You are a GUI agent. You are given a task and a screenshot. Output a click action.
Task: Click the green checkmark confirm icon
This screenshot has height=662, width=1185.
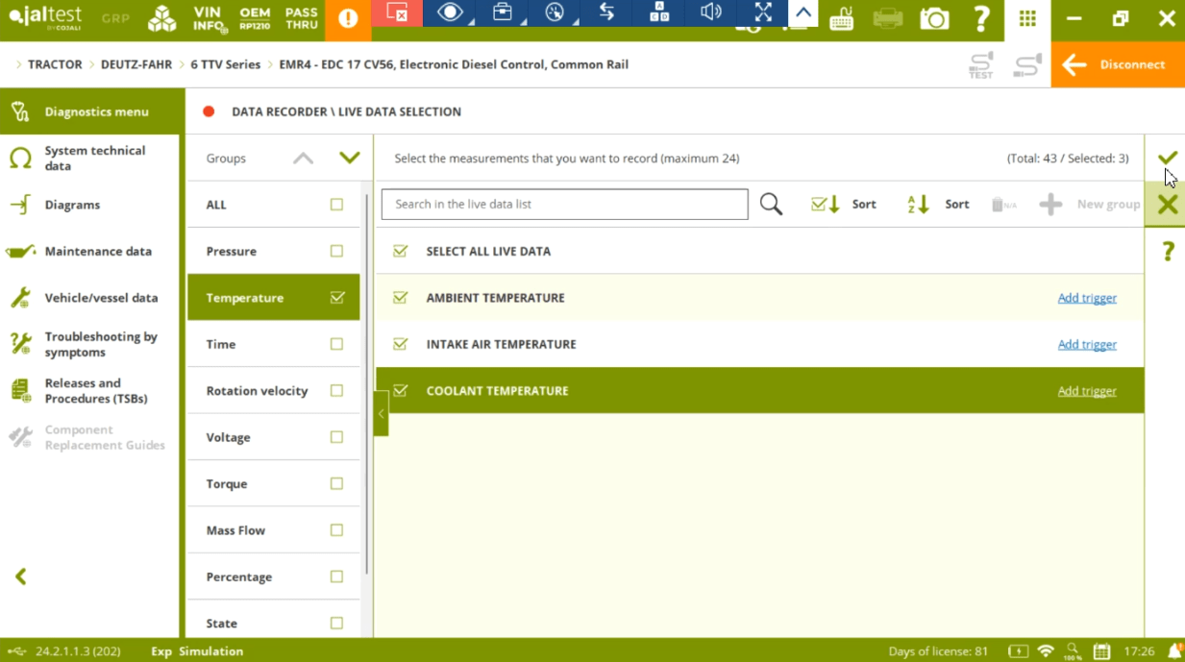point(1167,158)
